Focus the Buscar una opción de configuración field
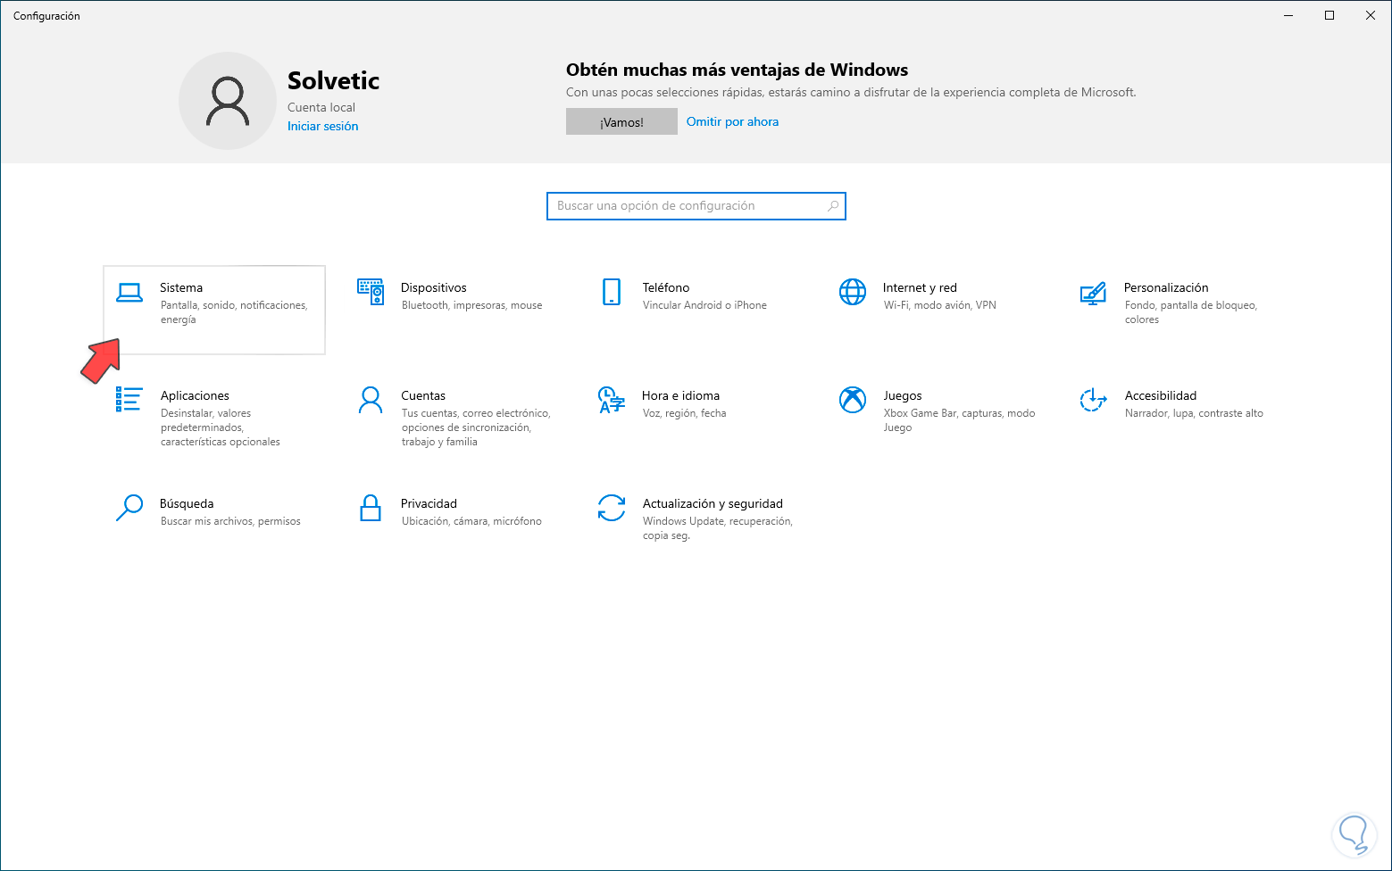 (696, 206)
